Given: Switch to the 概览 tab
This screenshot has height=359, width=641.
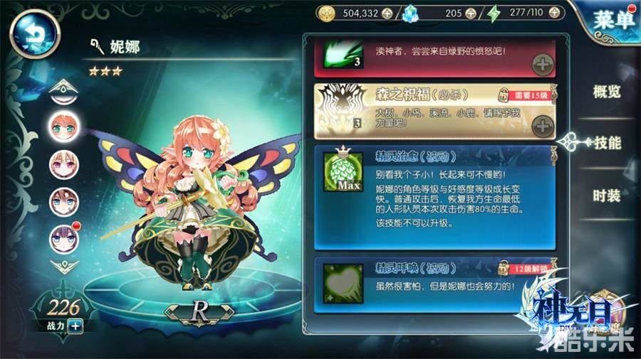Looking at the screenshot, I should 607,92.
